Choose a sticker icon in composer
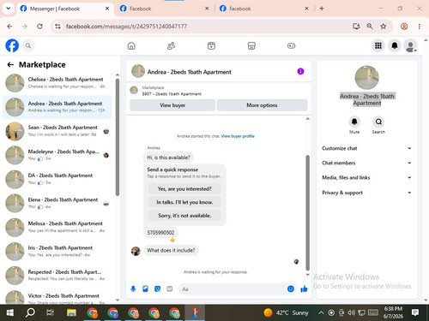Image resolution: width=429 pixels, height=321 pixels. [x=157, y=289]
